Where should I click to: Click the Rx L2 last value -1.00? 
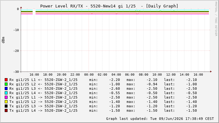191,84
